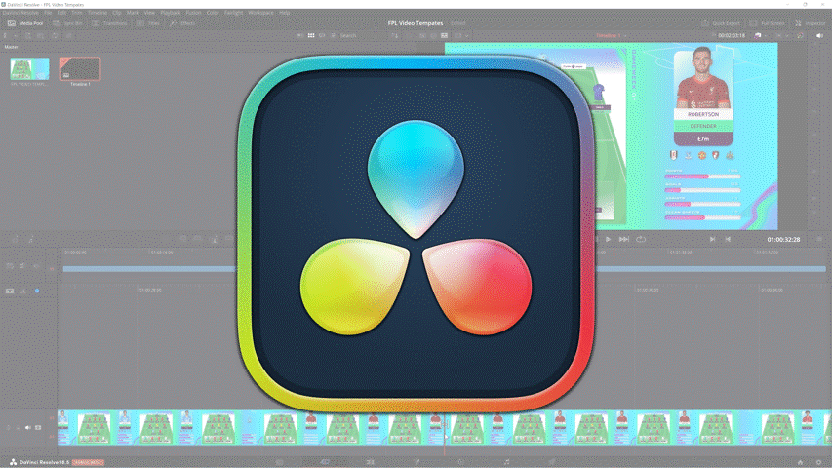Expand the Timeline 1 viewer dropdown
Screen dimensions: 832x468
(x=614, y=35)
